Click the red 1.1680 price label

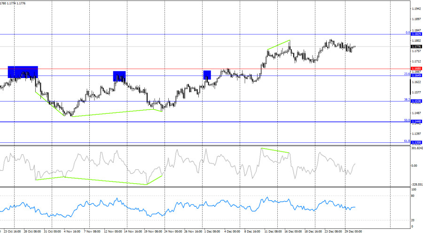pyautogui.click(x=416, y=69)
